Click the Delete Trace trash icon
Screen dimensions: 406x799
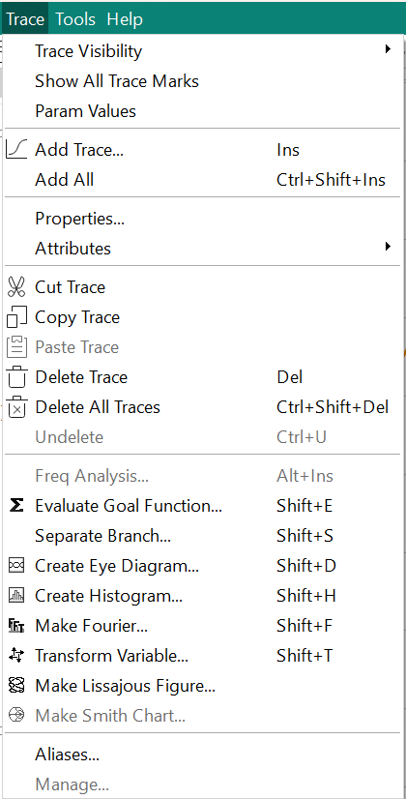click(x=16, y=377)
